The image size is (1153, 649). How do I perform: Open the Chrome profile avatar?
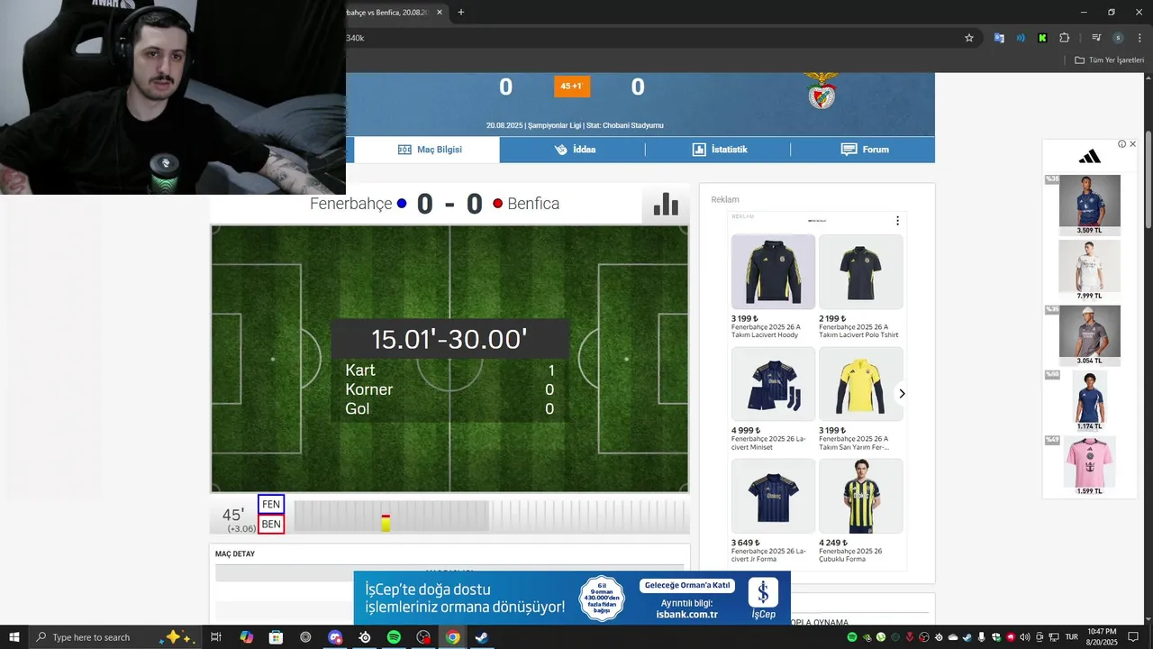tap(1118, 38)
